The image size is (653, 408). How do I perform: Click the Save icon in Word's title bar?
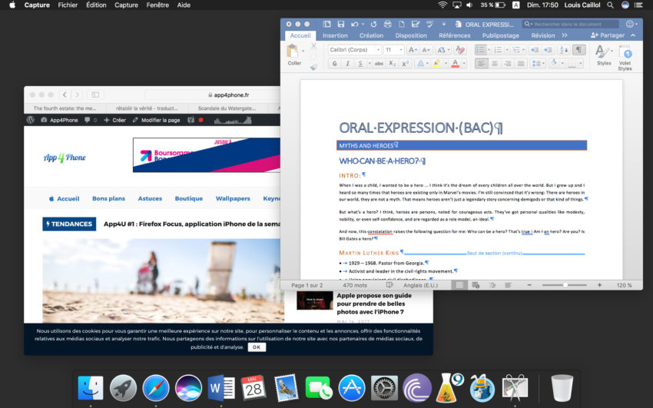coord(341,24)
